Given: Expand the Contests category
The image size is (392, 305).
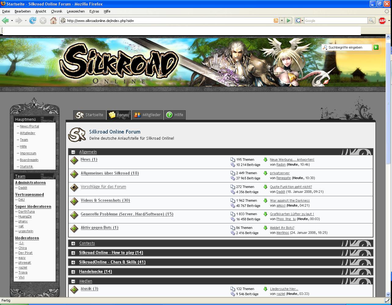Looking at the screenshot, I should coord(73,244).
